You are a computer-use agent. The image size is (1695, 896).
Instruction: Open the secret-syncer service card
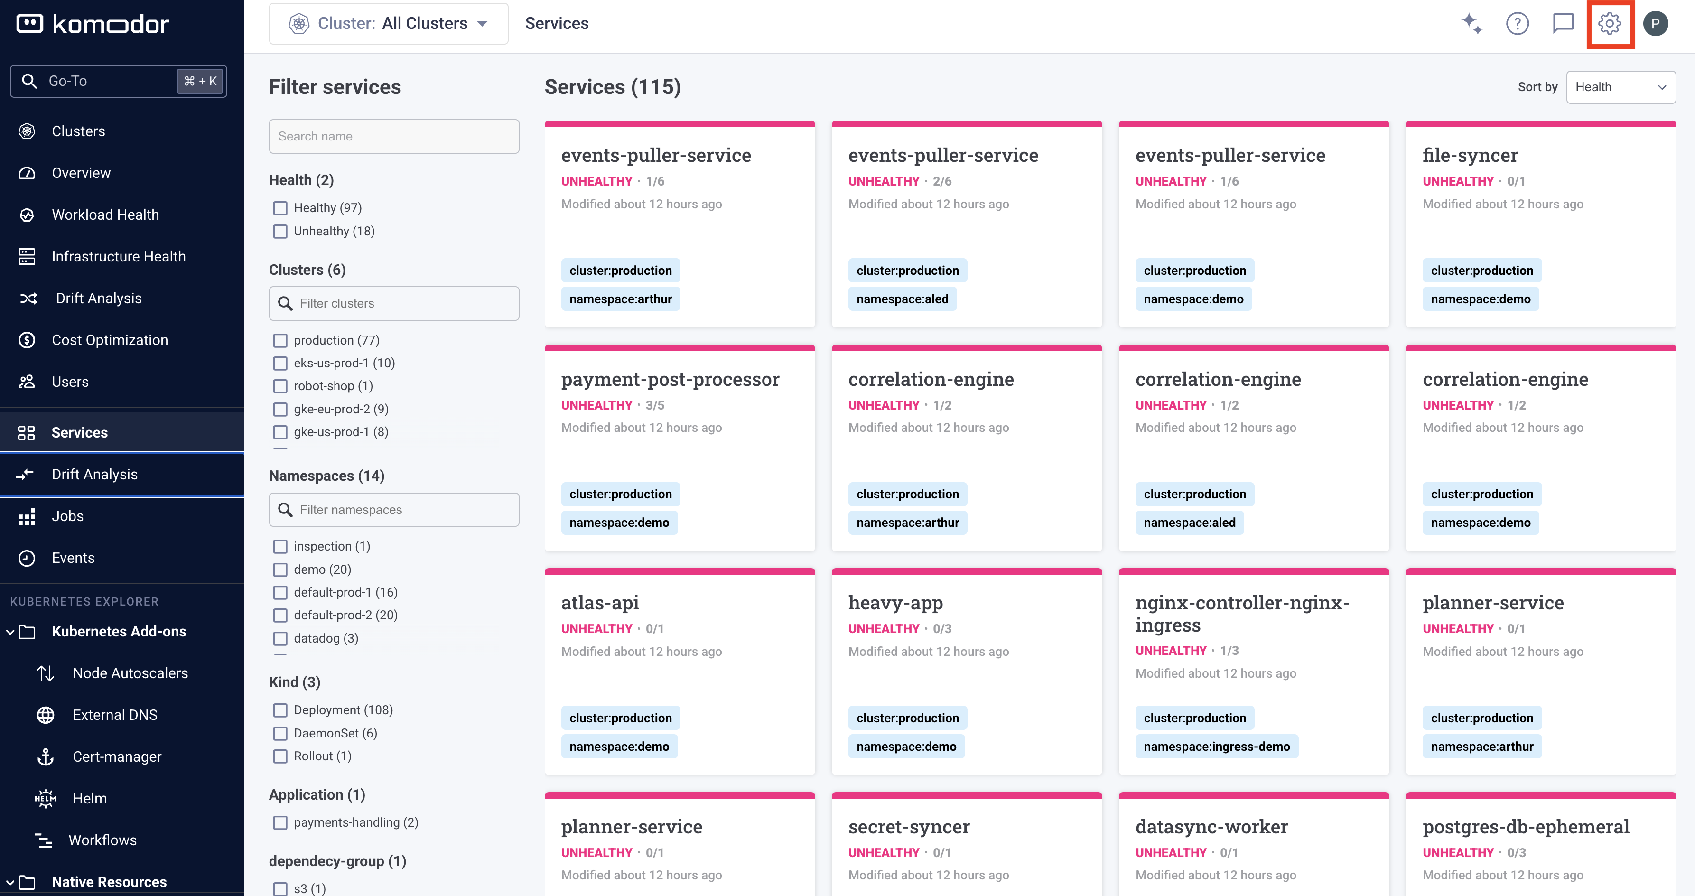coord(967,844)
